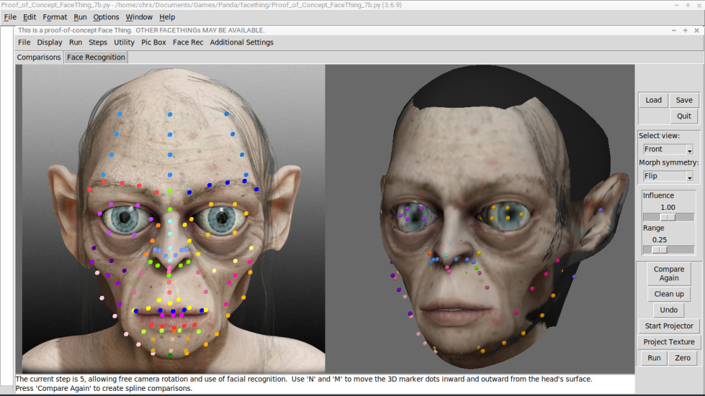
Task: Click the green marker dot on photo chin
Action: (x=170, y=356)
